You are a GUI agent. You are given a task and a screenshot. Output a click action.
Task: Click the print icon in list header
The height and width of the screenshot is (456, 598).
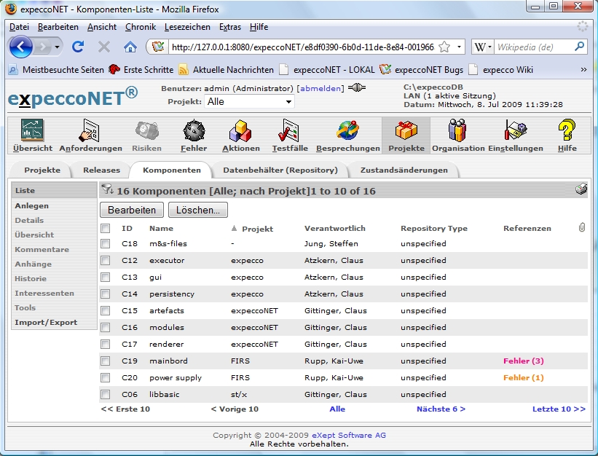coord(581,189)
